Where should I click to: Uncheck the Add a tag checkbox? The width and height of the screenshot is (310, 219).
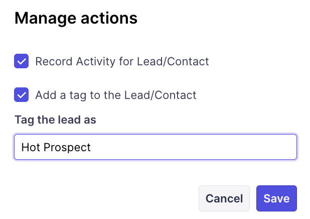coord(22,95)
